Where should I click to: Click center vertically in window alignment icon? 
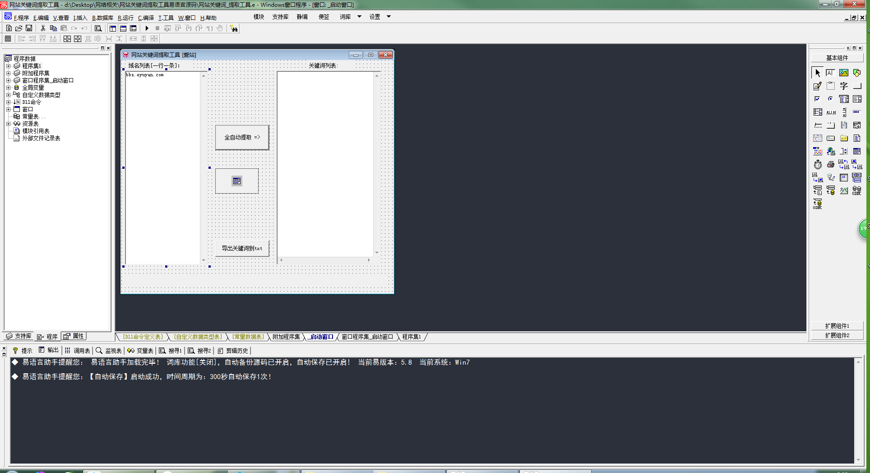click(78, 39)
